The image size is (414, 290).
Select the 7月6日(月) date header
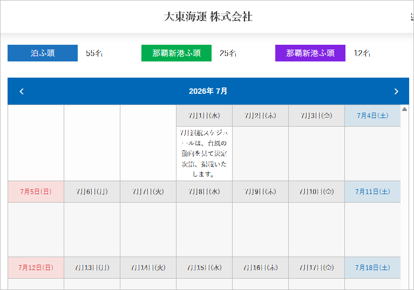pos(92,192)
